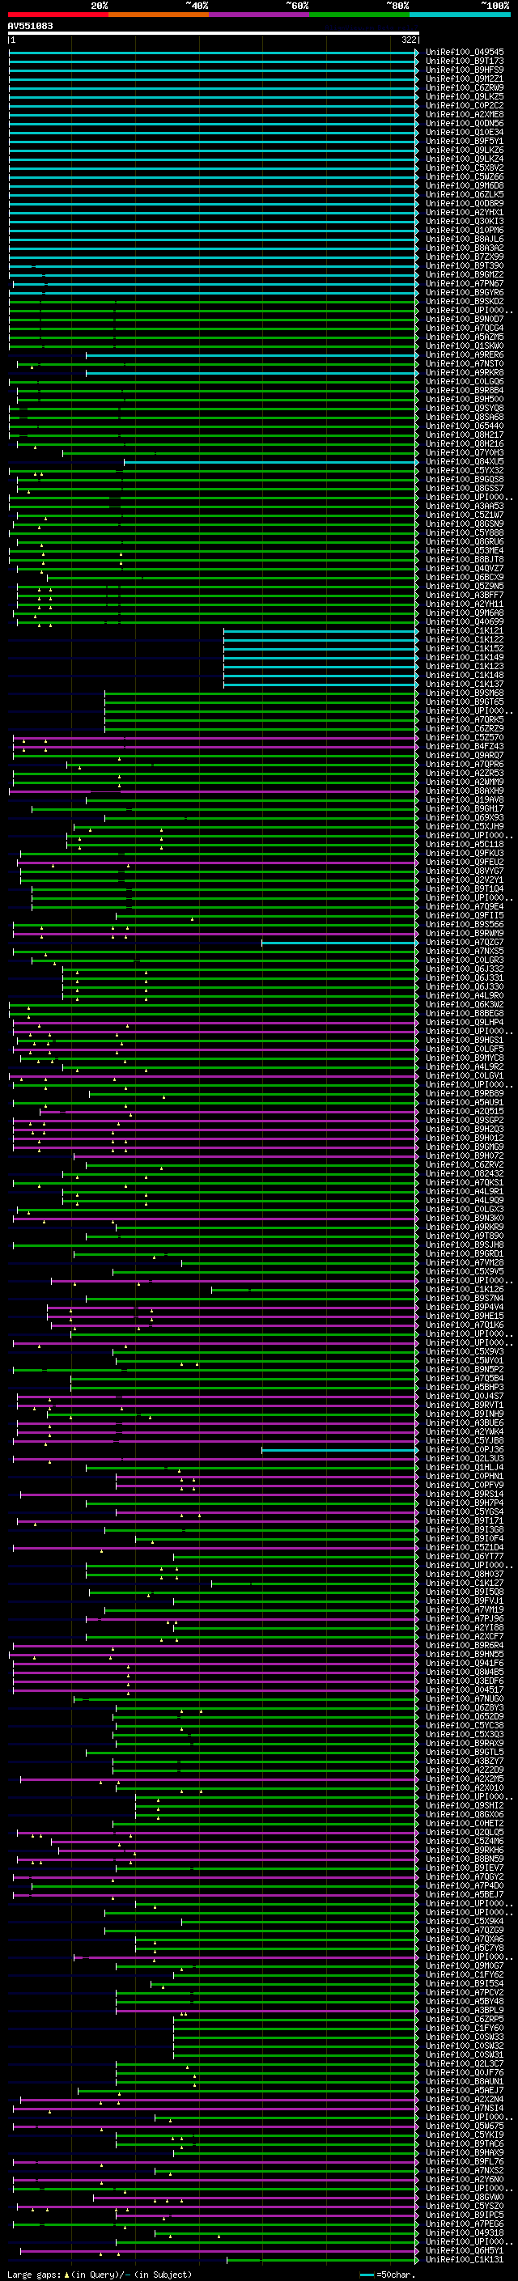Select hit label UniRef100_C1K137
Image resolution: width=518 pixels, height=2281 pixels.
pos(465,684)
